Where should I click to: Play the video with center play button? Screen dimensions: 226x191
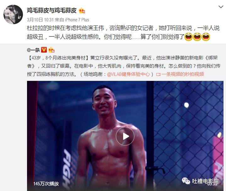tap(125, 136)
